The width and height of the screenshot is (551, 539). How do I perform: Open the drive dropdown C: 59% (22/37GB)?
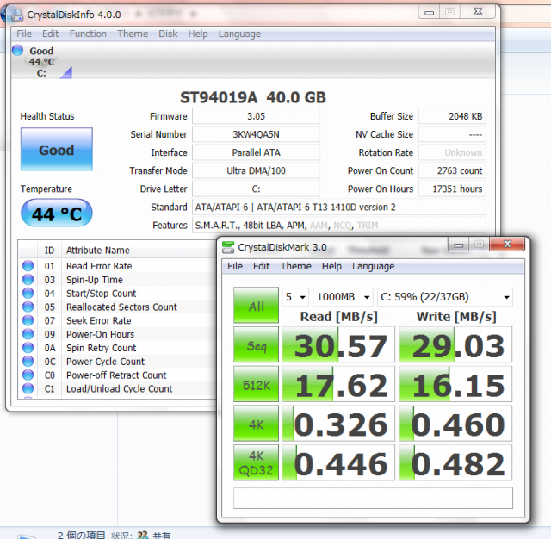click(445, 297)
